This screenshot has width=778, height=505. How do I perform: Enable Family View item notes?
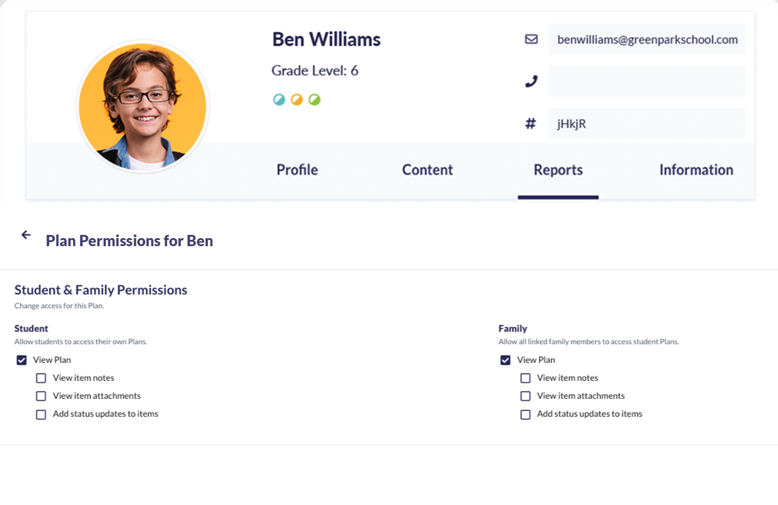[525, 378]
